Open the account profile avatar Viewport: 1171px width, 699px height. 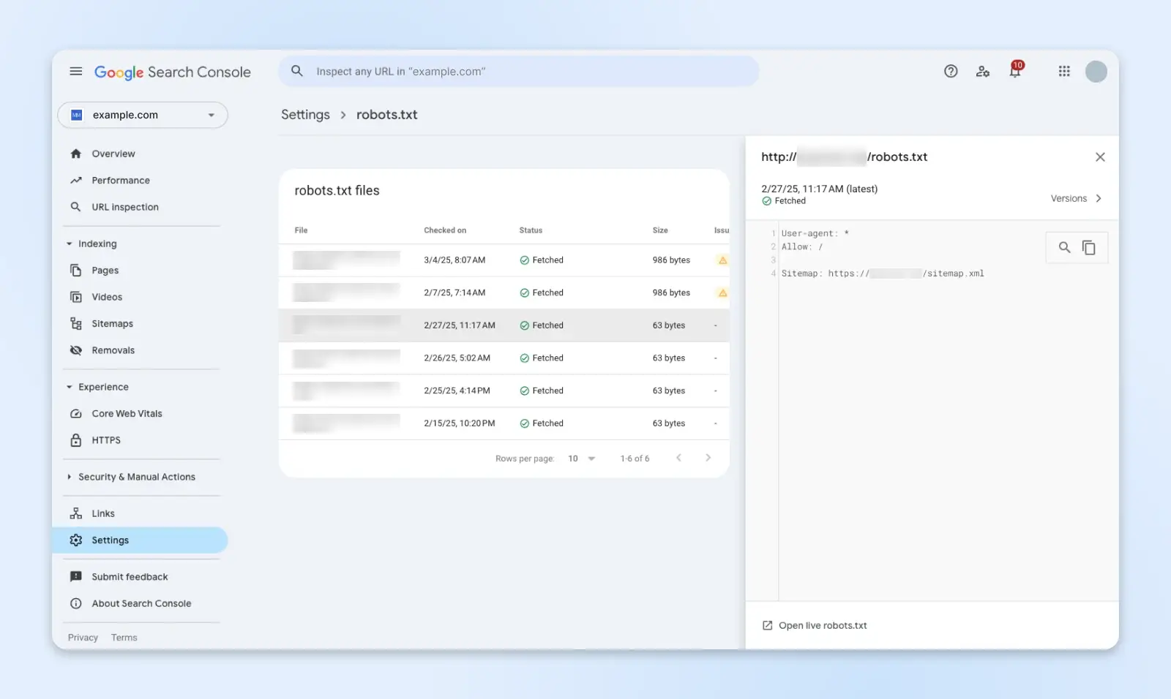(1096, 72)
